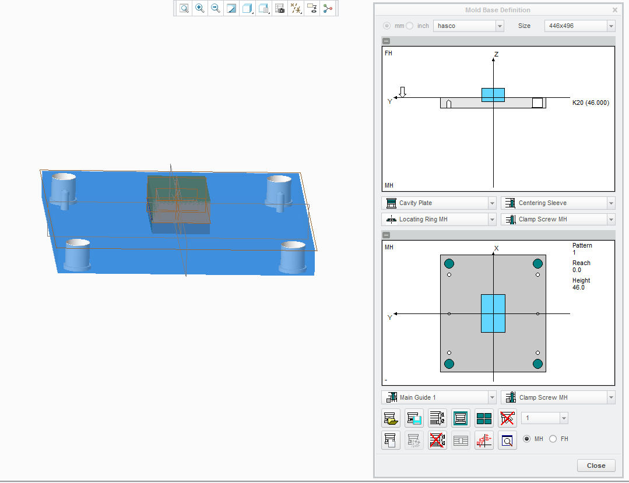This screenshot has width=629, height=483.
Task: Click the copy mold base document icon
Action: coord(391,440)
